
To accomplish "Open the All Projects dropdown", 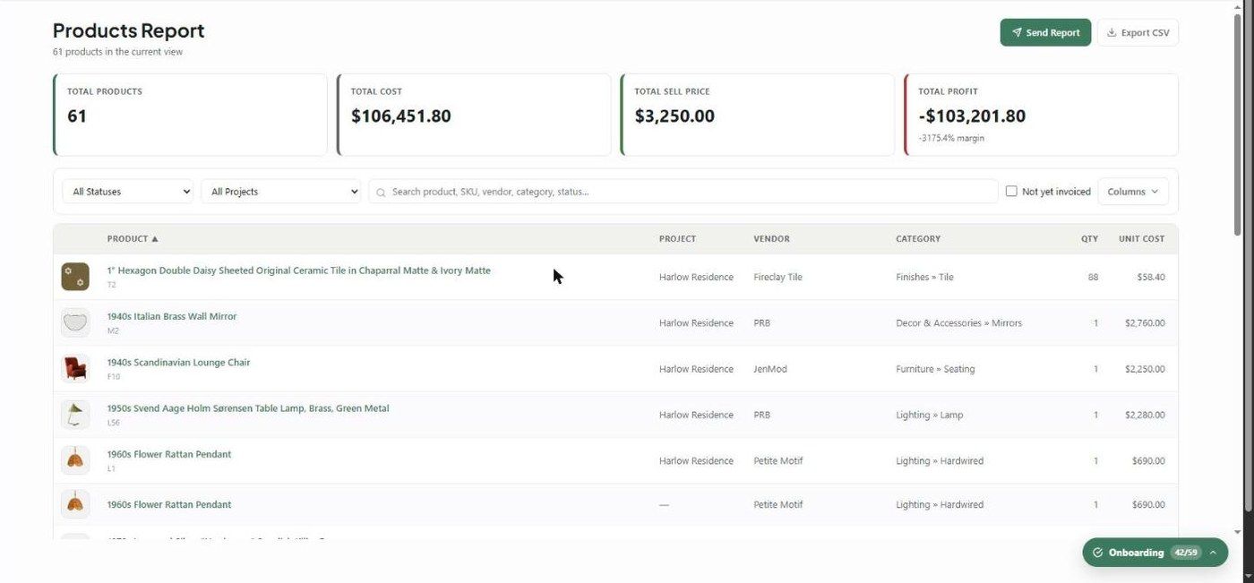I will coord(280,192).
